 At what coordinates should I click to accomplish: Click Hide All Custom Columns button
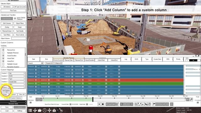click(x=13, y=98)
